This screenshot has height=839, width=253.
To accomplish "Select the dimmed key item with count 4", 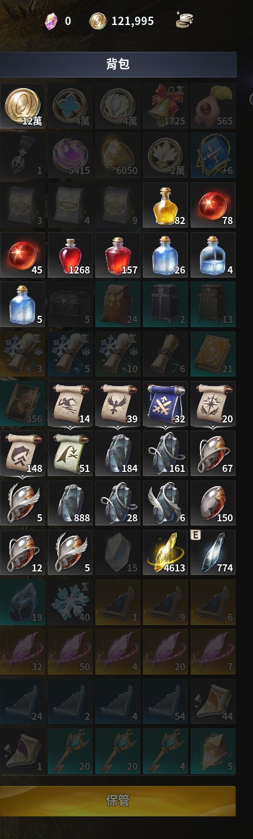I will 165,750.
